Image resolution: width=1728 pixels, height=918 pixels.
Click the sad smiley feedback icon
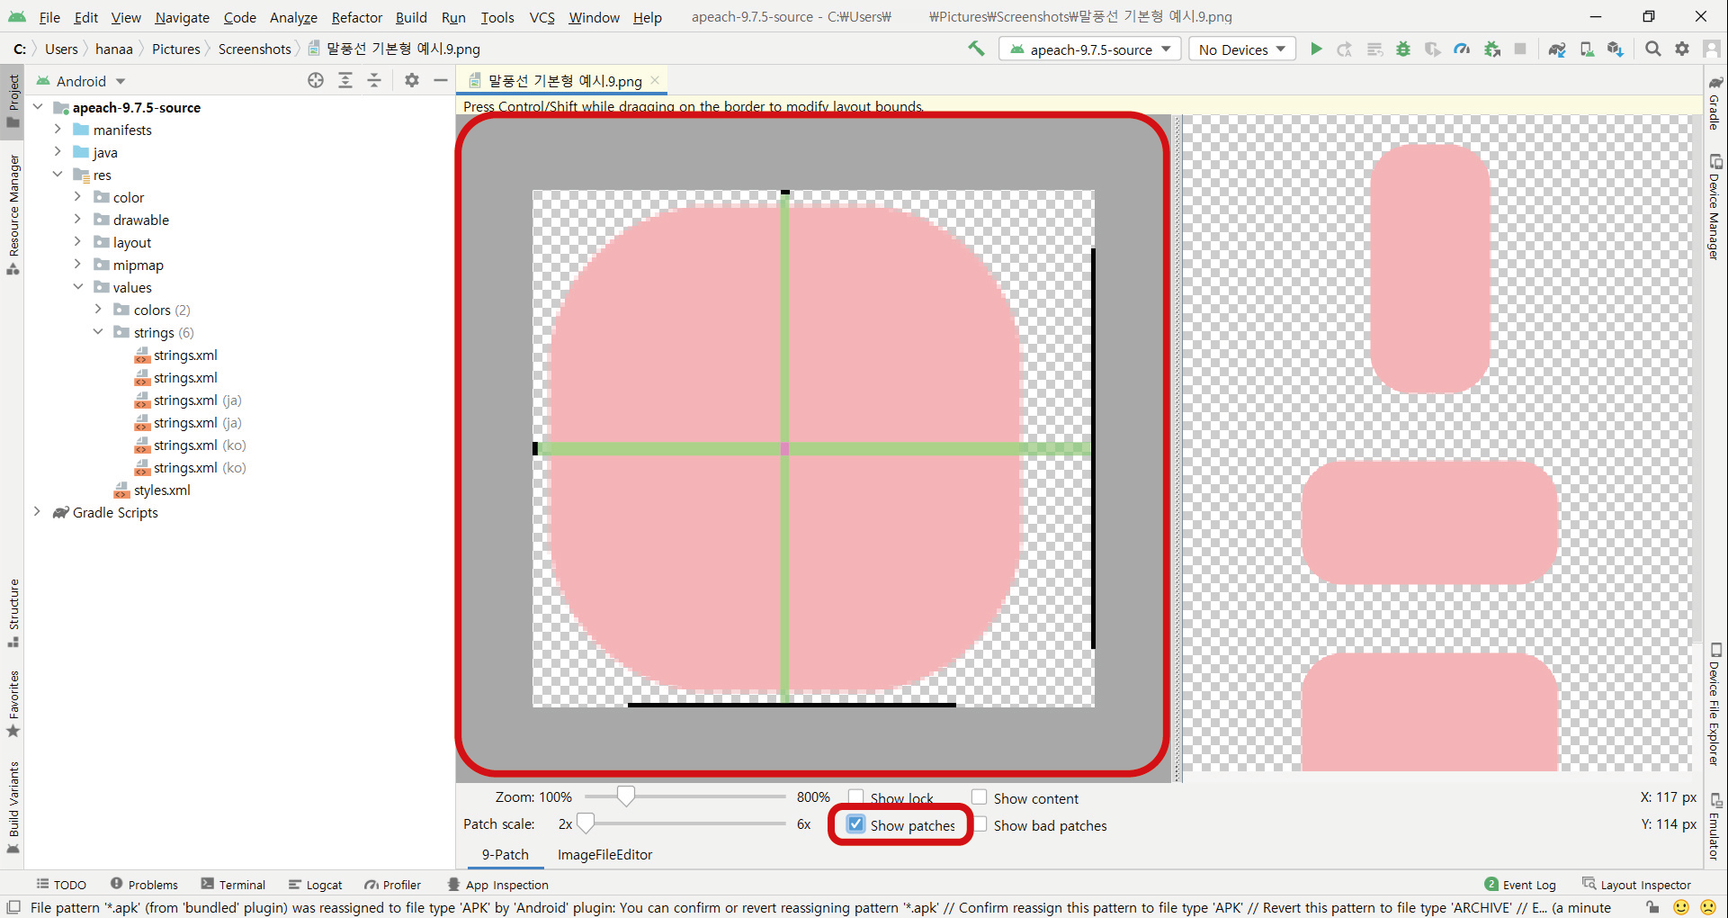(1706, 907)
